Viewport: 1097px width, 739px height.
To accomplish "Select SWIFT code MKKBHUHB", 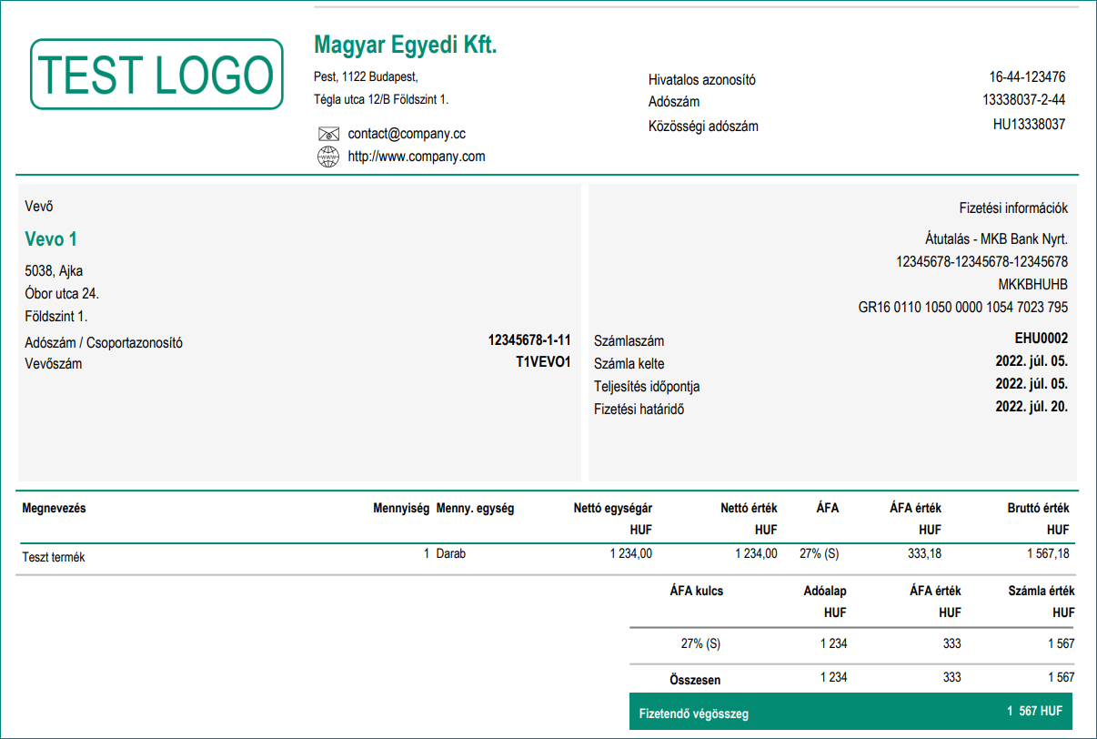I will [1033, 285].
